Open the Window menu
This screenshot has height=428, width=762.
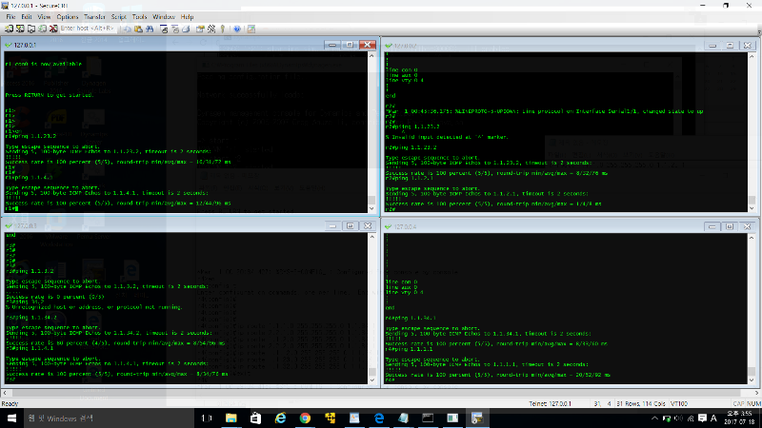tap(164, 17)
